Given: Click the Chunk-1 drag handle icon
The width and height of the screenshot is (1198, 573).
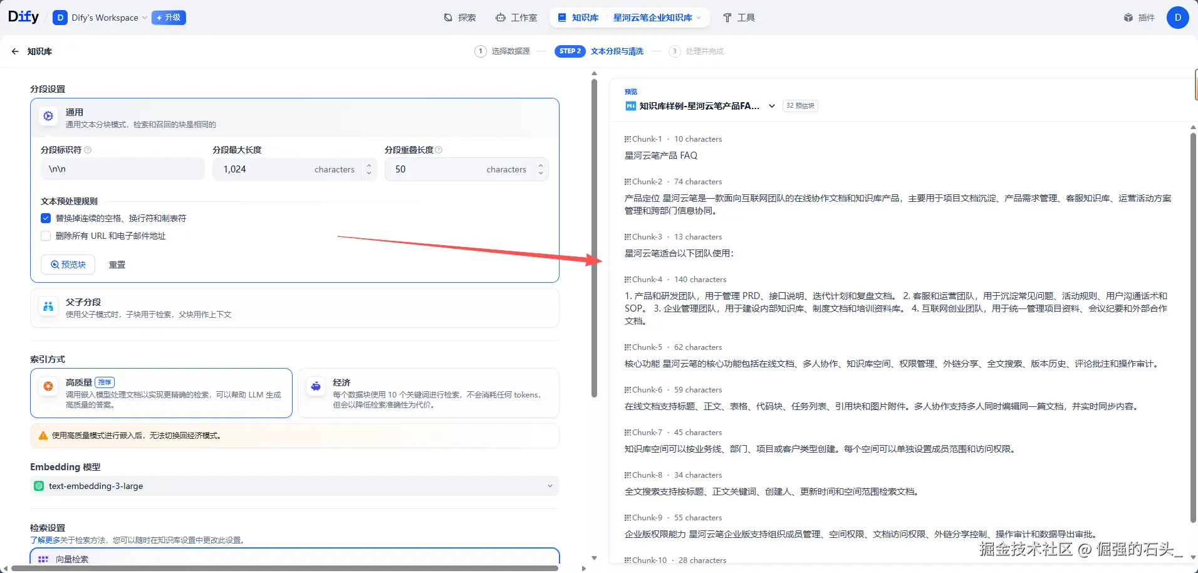Looking at the screenshot, I should point(627,139).
